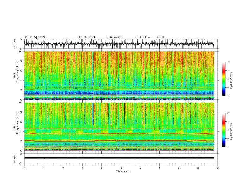Click the ch.1 spectrogram panel
This screenshot has height=189, width=245.
pos(119,75)
